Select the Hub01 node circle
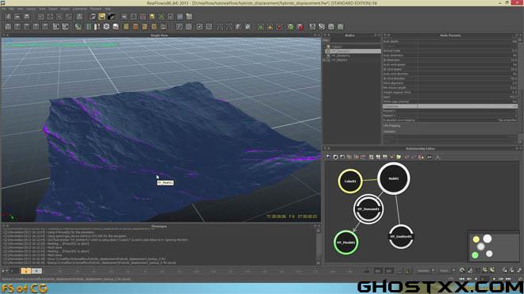Screen dimensions: 524x294 coord(394,178)
